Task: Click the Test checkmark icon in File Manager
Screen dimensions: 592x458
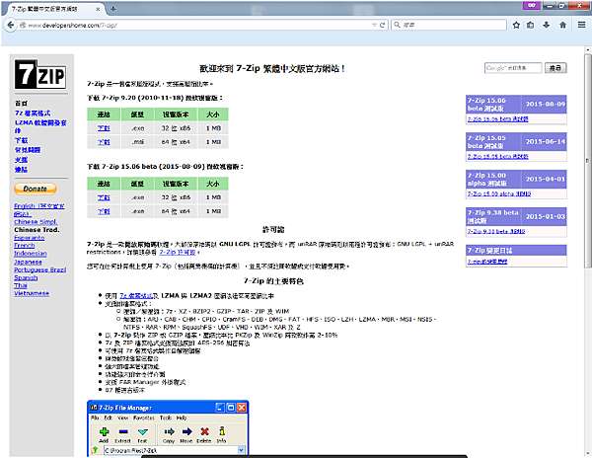Action: [x=142, y=431]
